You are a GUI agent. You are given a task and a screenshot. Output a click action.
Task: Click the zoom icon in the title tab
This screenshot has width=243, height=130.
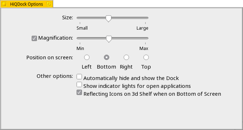click(x=49, y=4)
